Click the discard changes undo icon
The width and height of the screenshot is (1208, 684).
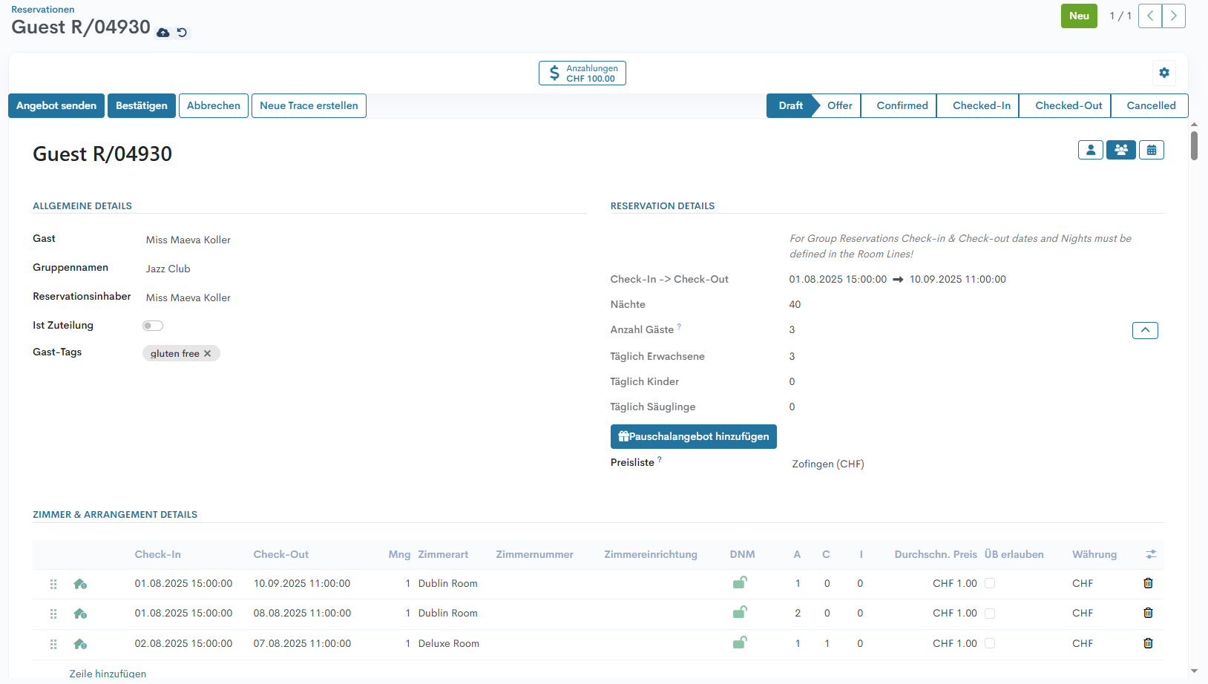pyautogui.click(x=182, y=33)
